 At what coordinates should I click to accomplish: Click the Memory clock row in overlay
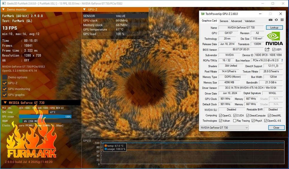tap(115, 25)
